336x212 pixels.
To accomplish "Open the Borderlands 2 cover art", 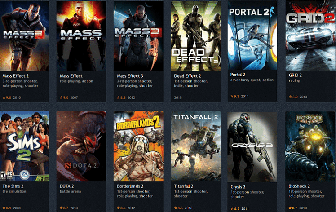I will tap(138, 146).
